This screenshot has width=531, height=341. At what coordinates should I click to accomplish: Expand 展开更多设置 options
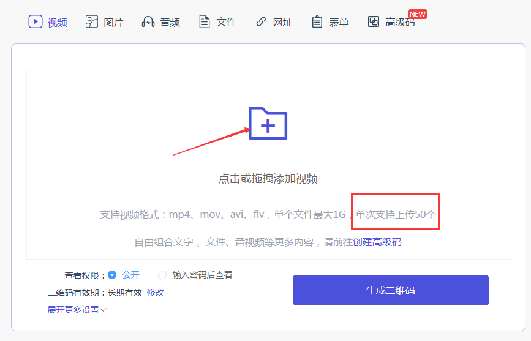(77, 310)
